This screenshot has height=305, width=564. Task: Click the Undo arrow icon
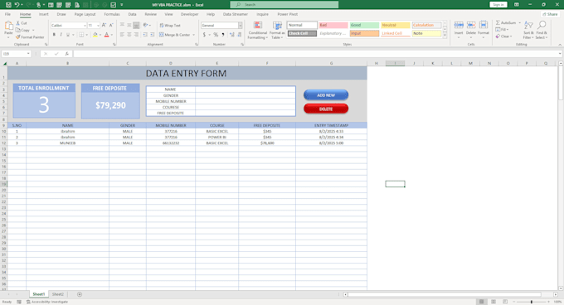17,5
